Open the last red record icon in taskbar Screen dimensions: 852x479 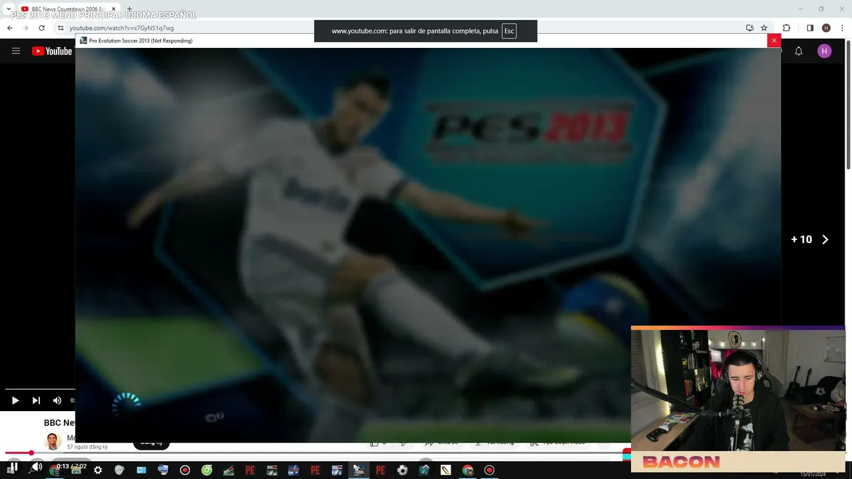[x=489, y=470]
